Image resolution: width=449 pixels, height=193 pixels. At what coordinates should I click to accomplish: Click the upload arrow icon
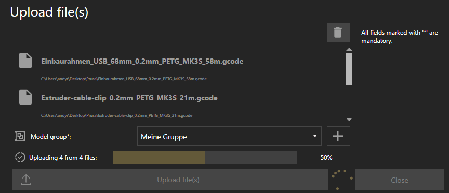coord(26,180)
